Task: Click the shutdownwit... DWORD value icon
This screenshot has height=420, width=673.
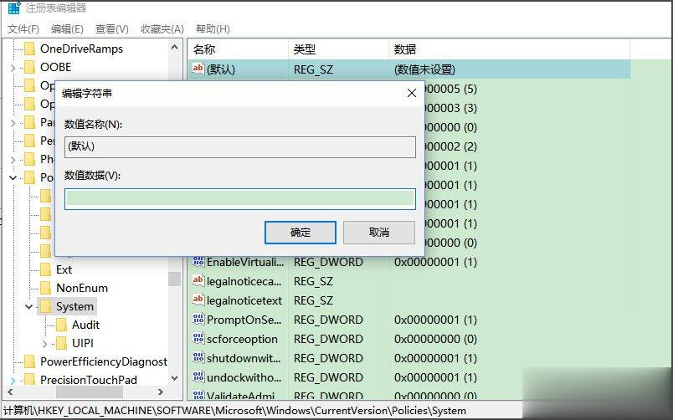Action: [x=198, y=358]
